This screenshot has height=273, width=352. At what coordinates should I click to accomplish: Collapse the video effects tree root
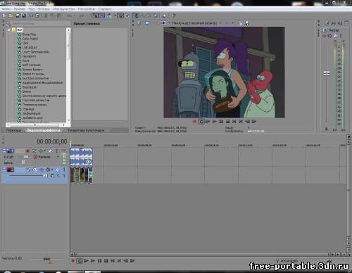[x=9, y=30]
